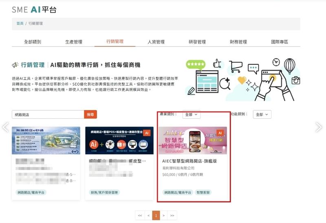Go to the next page with >
Image resolution: width=326 pixels, height=223 pixels.
coord(164,216)
